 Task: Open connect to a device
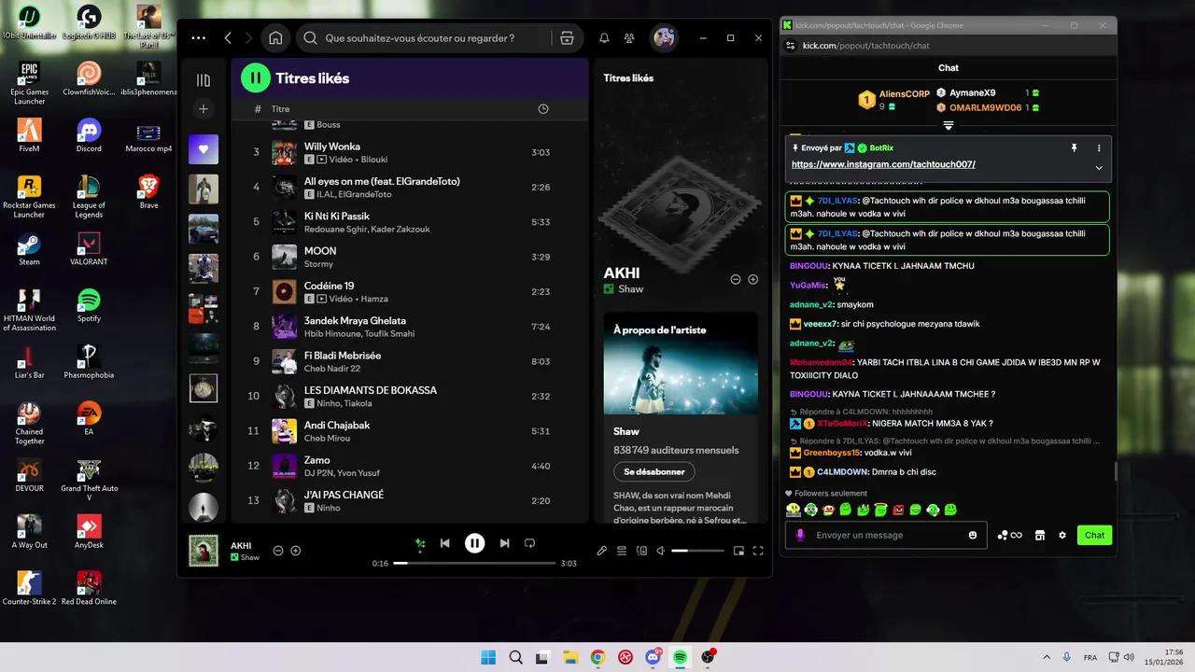641,551
